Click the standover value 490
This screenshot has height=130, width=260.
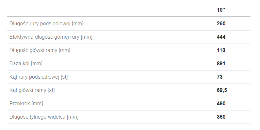click(x=221, y=104)
